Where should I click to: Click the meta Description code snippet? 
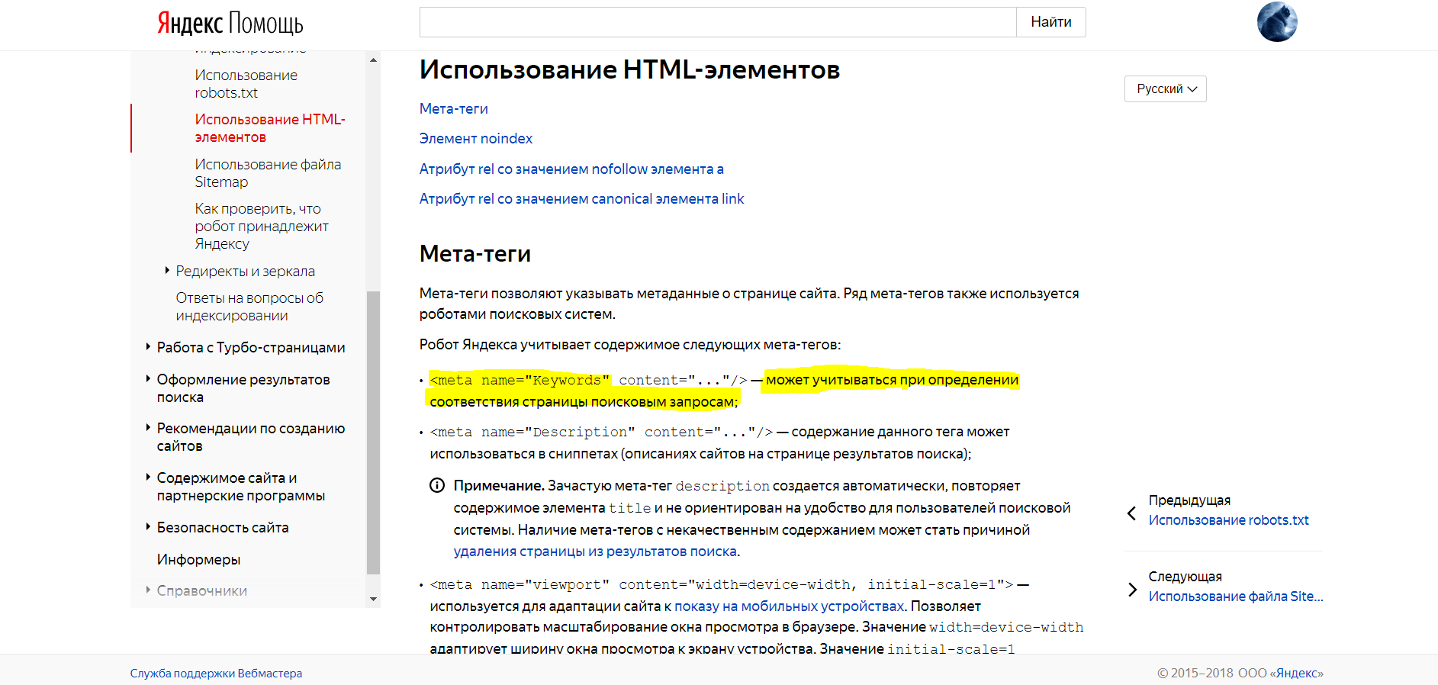601,432
